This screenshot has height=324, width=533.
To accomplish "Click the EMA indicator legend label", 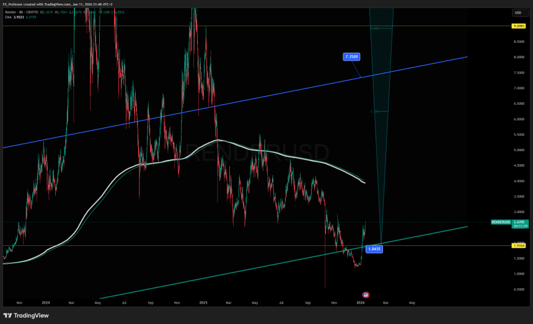I will click(8, 17).
